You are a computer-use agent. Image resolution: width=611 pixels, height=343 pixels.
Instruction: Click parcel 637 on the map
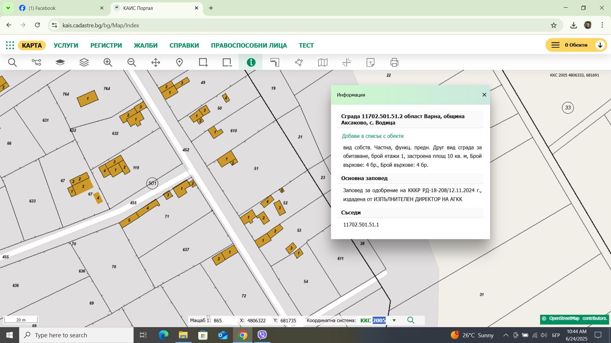(x=186, y=250)
